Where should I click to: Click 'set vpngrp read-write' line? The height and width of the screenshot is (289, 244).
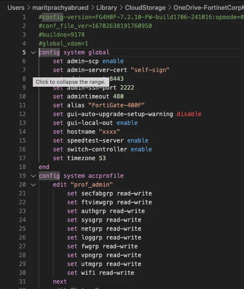(x=104, y=255)
